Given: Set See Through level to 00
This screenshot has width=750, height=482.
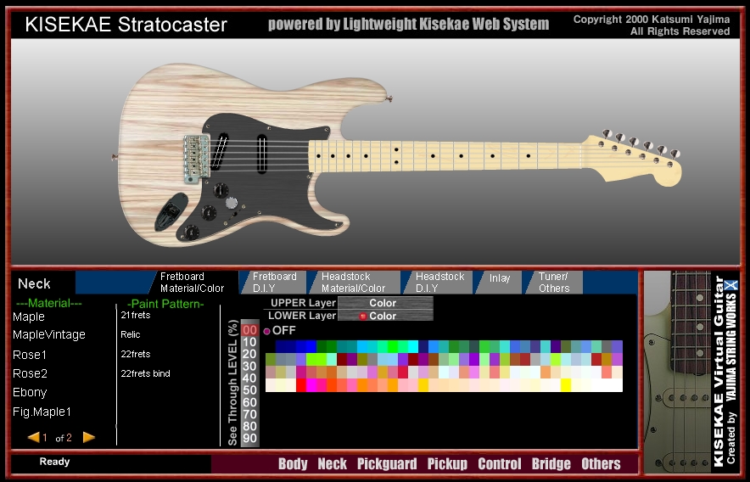Looking at the screenshot, I should click(x=249, y=330).
